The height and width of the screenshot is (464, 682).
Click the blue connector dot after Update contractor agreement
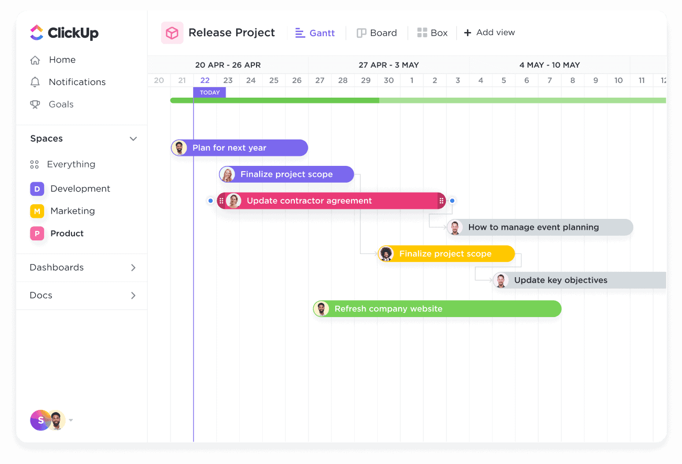point(452,201)
